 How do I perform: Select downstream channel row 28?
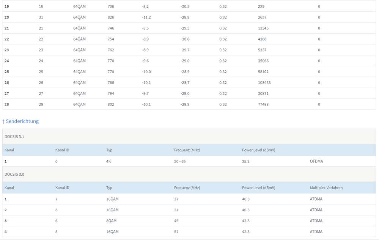pyautogui.click(x=189, y=104)
